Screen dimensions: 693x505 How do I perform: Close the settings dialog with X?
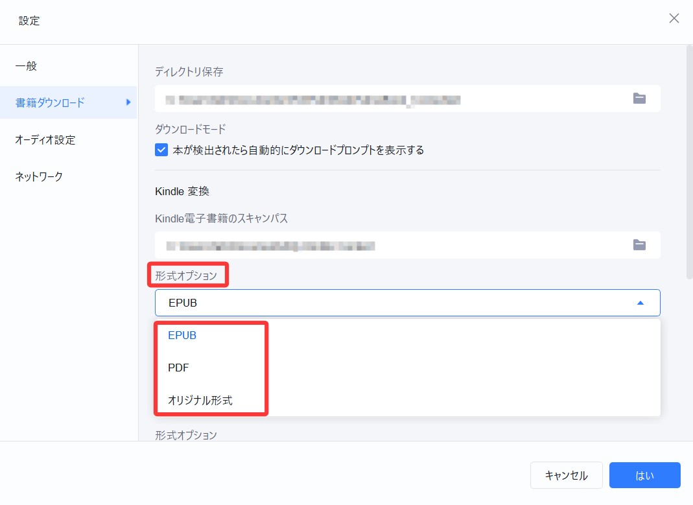pyautogui.click(x=674, y=18)
